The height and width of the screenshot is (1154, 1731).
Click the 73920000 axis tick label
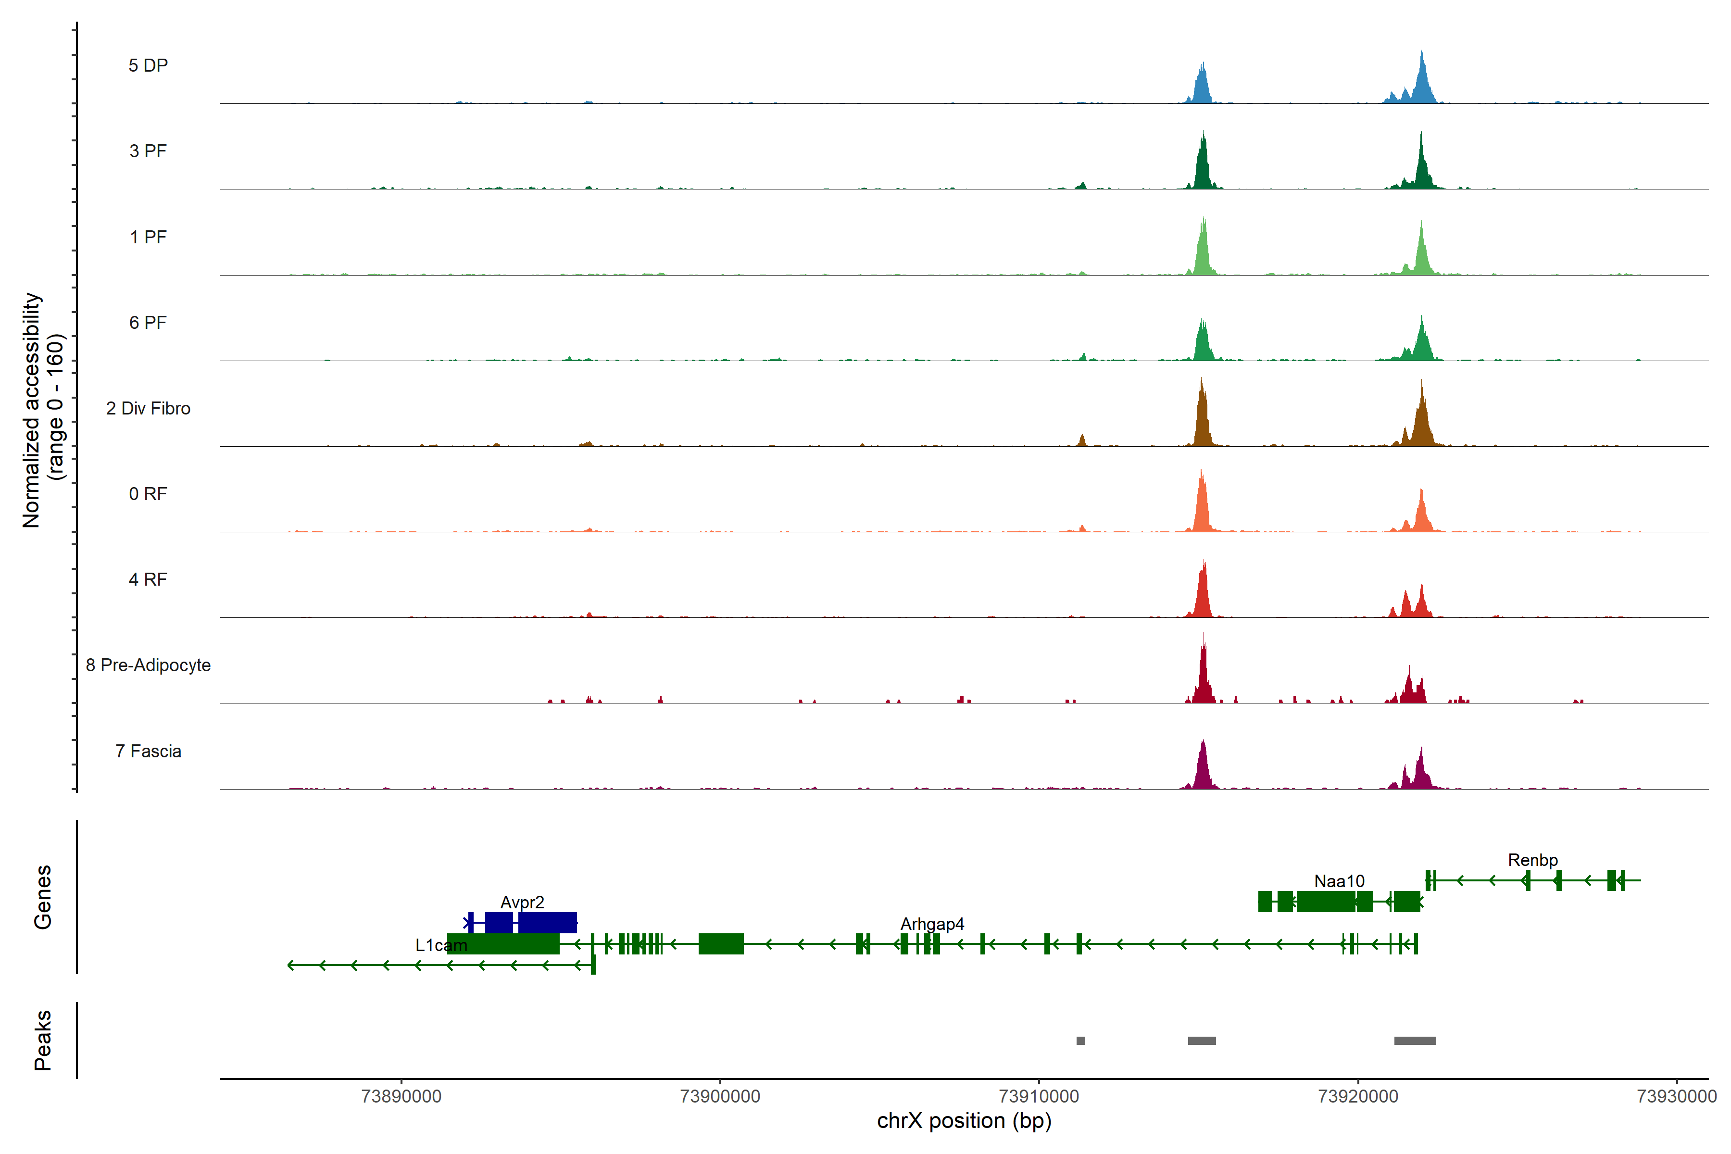pos(1358,1096)
